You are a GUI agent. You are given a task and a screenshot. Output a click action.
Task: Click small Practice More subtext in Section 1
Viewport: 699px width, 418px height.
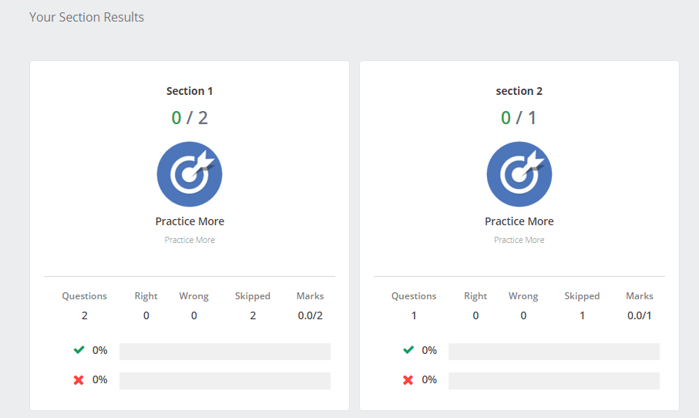coord(190,240)
